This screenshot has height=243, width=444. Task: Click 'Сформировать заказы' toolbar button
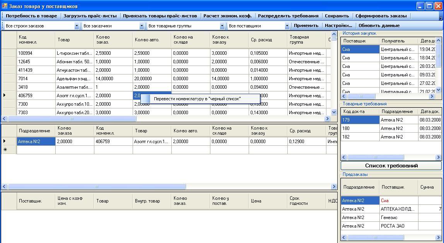click(x=381, y=16)
